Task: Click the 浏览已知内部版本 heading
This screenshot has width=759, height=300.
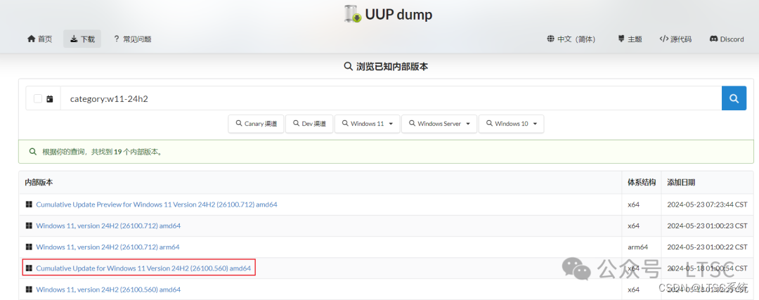Action: pyautogui.click(x=386, y=67)
